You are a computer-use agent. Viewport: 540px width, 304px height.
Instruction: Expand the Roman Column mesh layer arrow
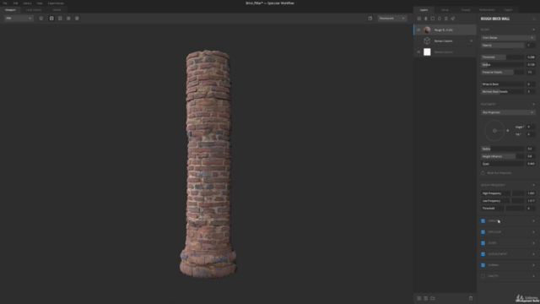coord(471,41)
